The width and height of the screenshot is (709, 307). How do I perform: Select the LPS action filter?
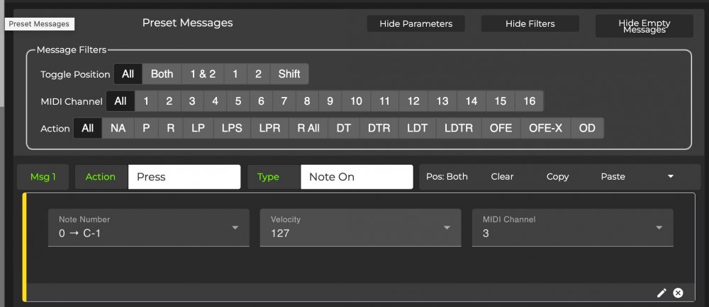pyautogui.click(x=232, y=129)
